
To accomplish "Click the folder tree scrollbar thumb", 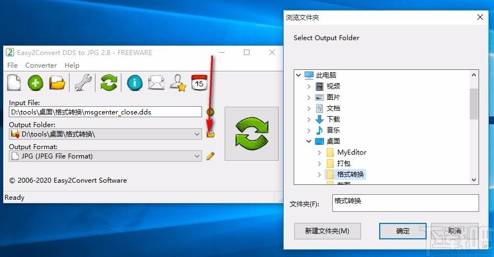I will click(x=474, y=103).
